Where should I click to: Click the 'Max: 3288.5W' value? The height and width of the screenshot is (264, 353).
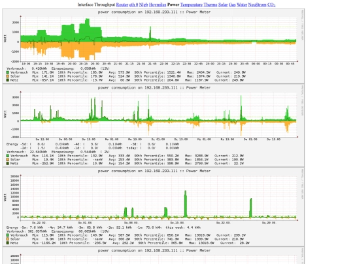pos(197,156)
